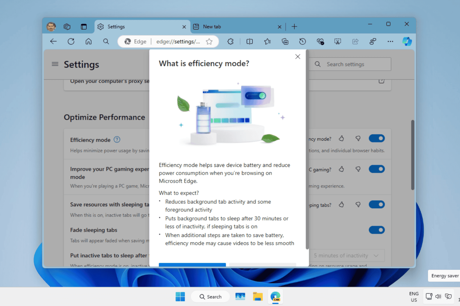Image resolution: width=460 pixels, height=306 pixels.
Task: Toggle sleeping tabs switch
Action: point(377,205)
